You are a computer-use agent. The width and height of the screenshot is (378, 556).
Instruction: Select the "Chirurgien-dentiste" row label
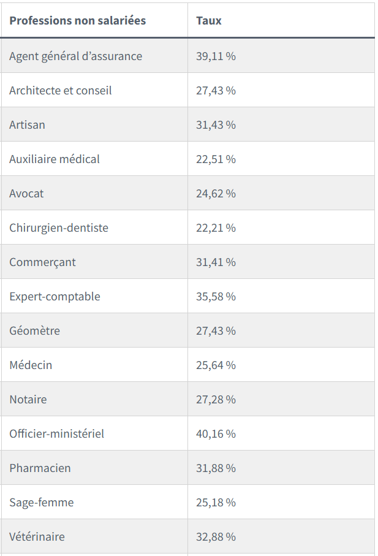point(59,228)
